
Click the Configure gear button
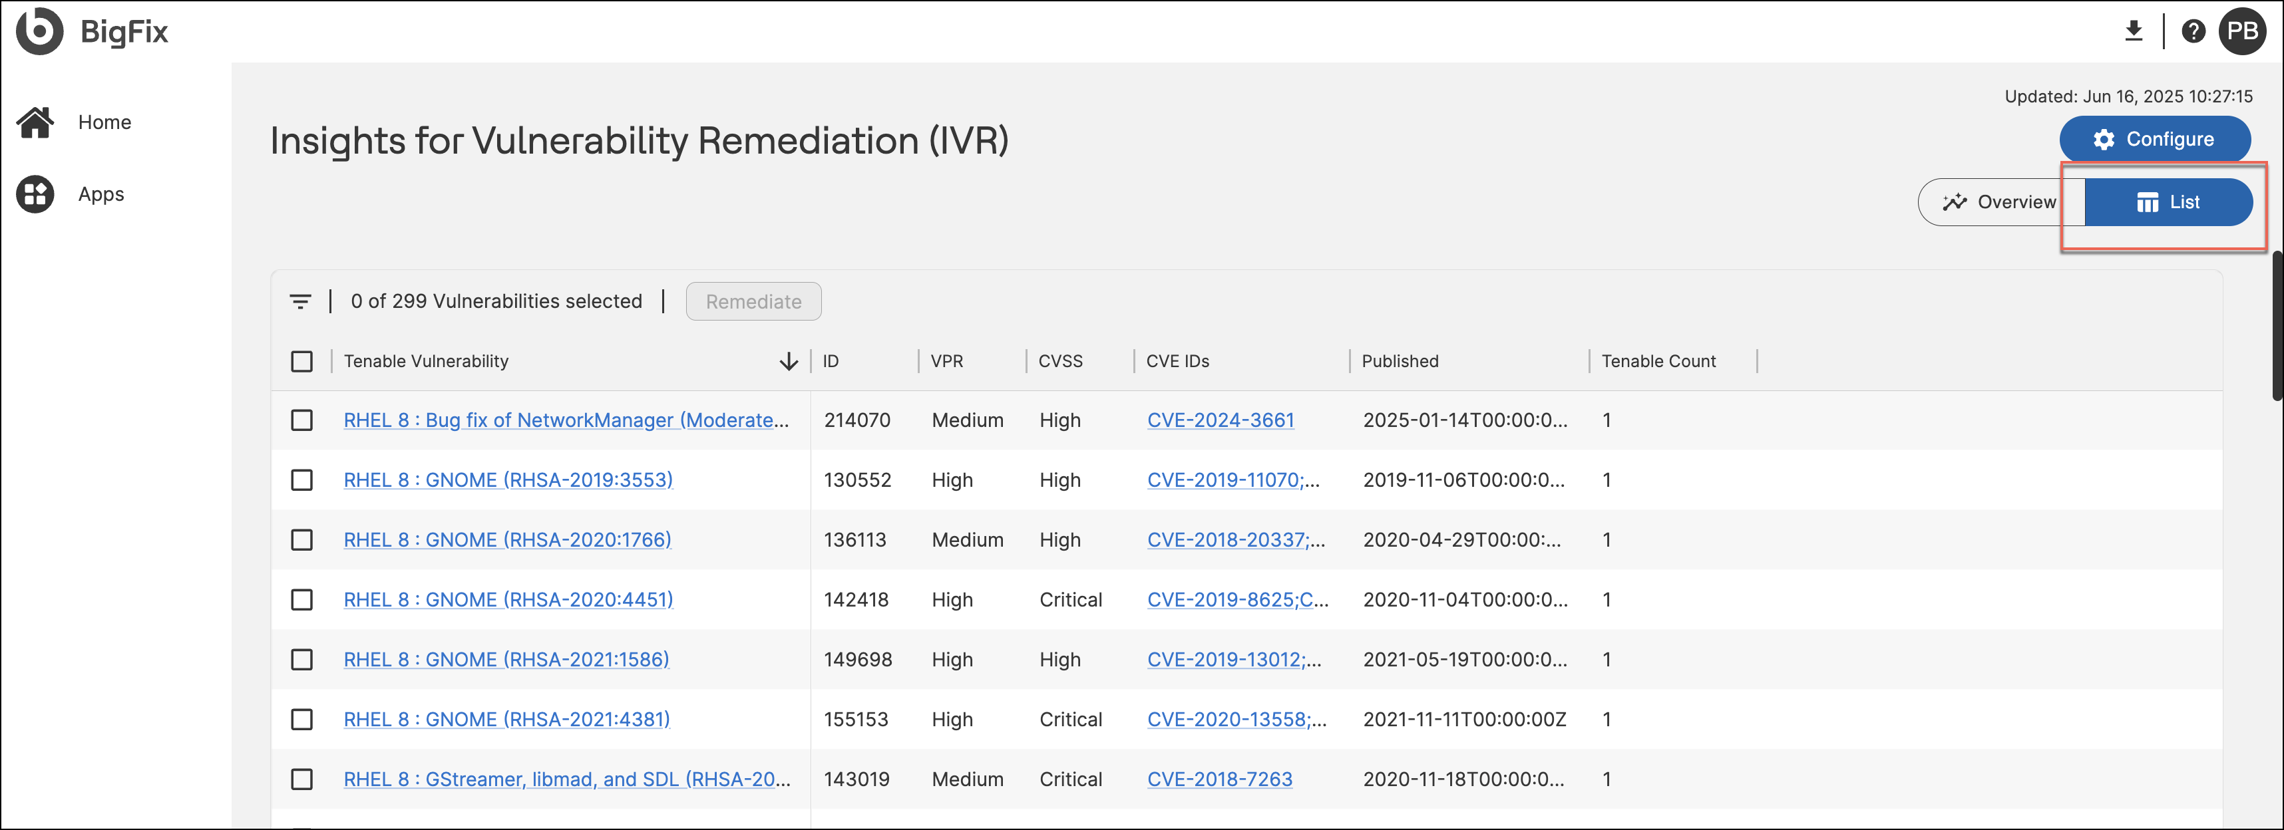2154,139
